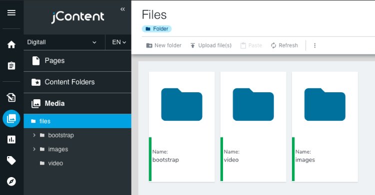Open the hamburger navigation menu

coord(11,12)
